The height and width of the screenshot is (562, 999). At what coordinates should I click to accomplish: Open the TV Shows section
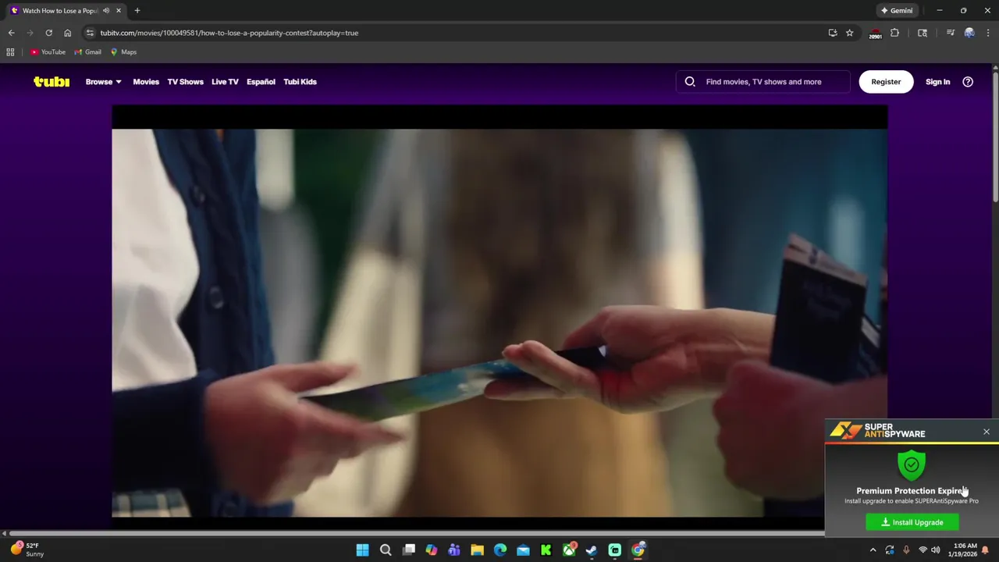185,81
